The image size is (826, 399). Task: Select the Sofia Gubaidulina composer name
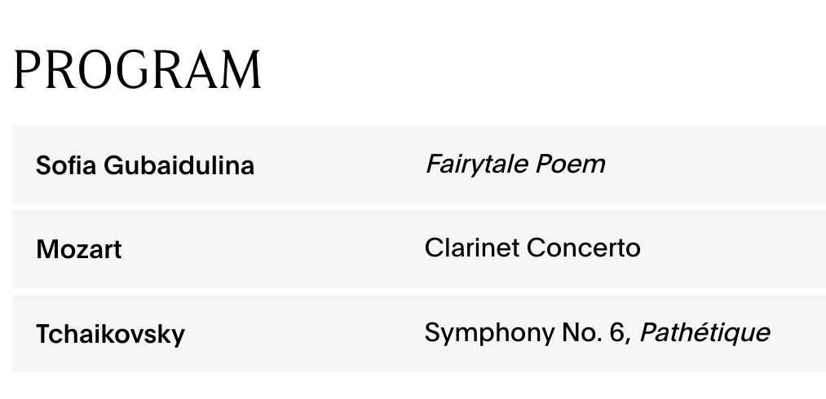point(145,165)
